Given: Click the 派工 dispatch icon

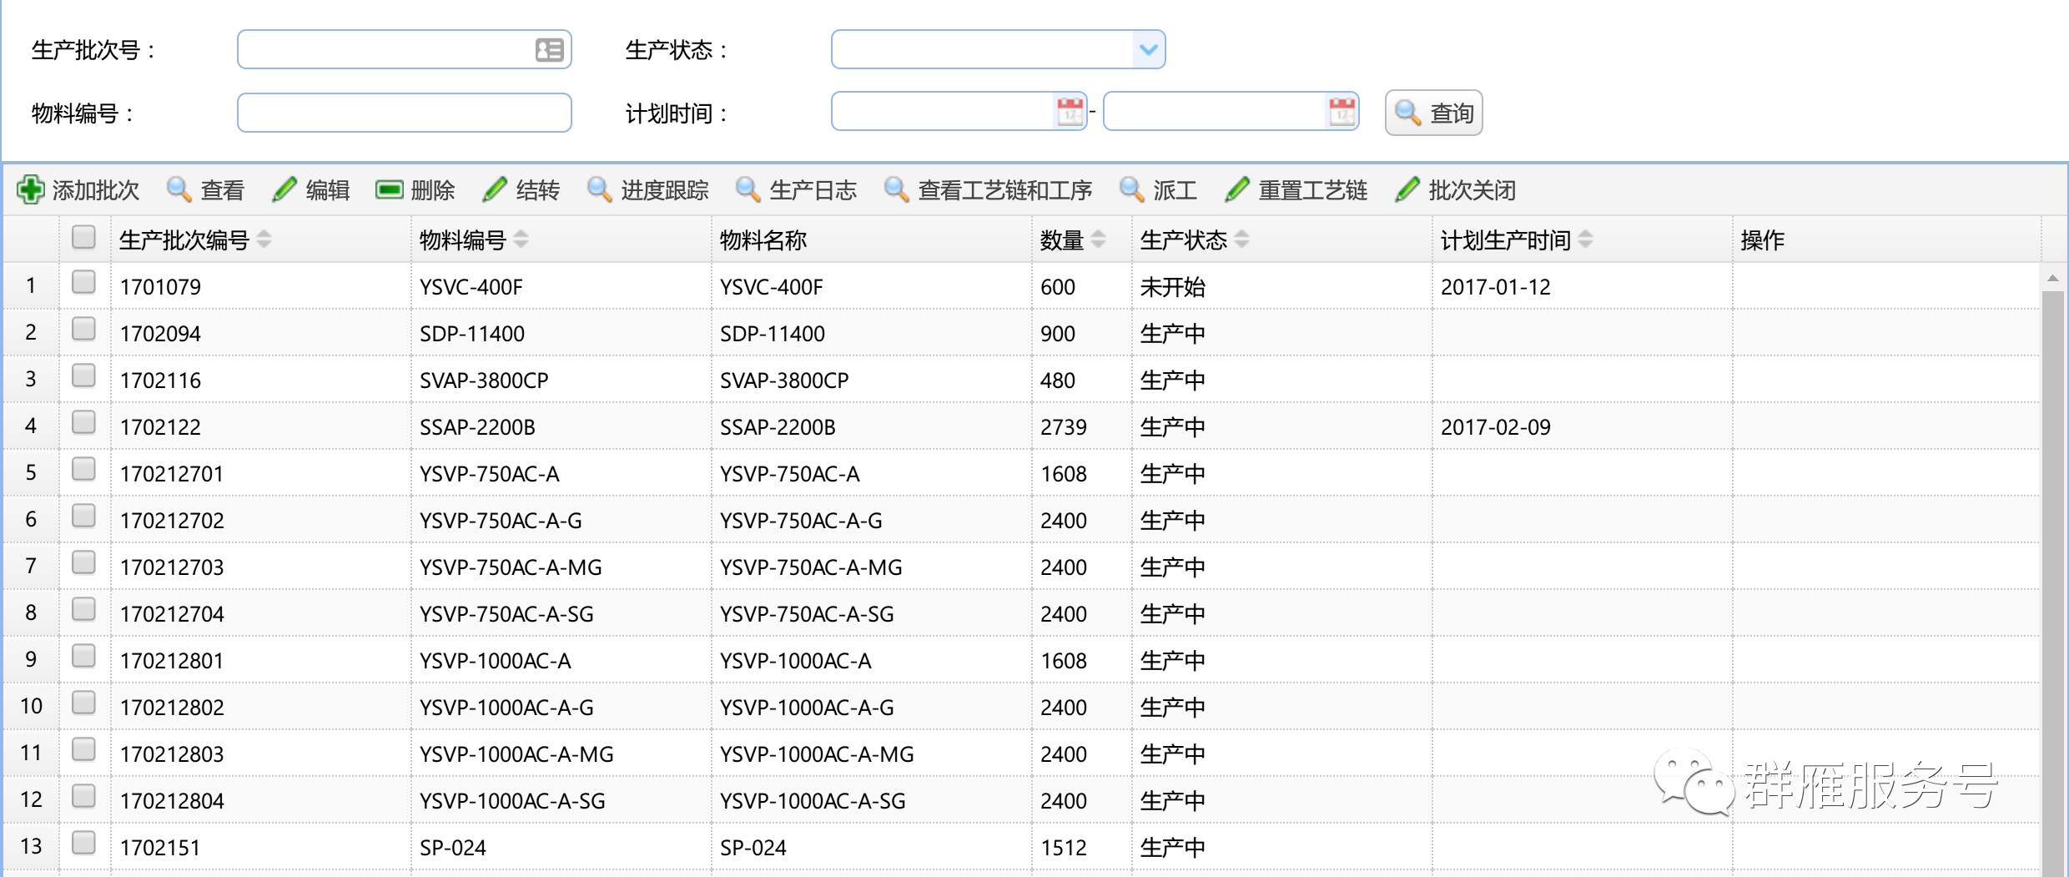Looking at the screenshot, I should 1132,190.
